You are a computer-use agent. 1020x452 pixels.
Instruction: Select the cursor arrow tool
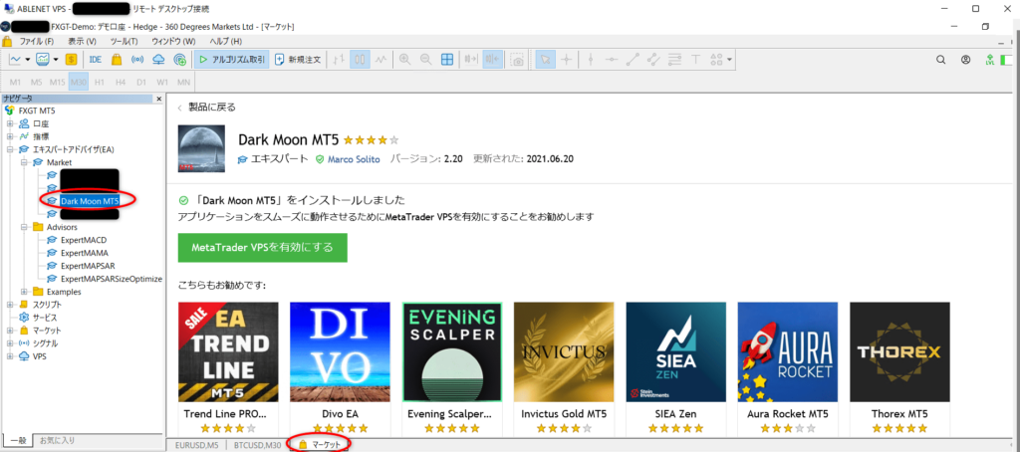pyautogui.click(x=545, y=59)
